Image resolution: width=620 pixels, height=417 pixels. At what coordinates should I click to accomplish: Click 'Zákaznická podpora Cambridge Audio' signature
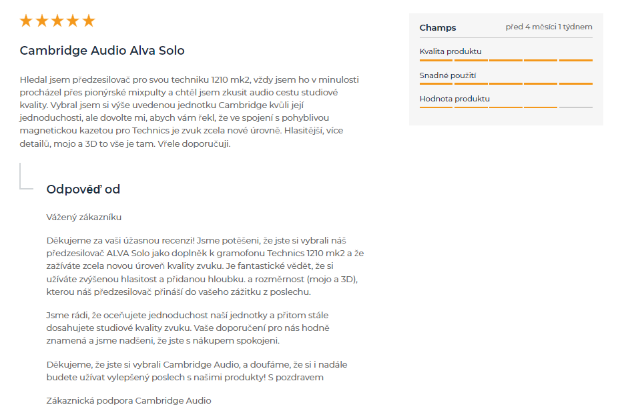pos(129,401)
